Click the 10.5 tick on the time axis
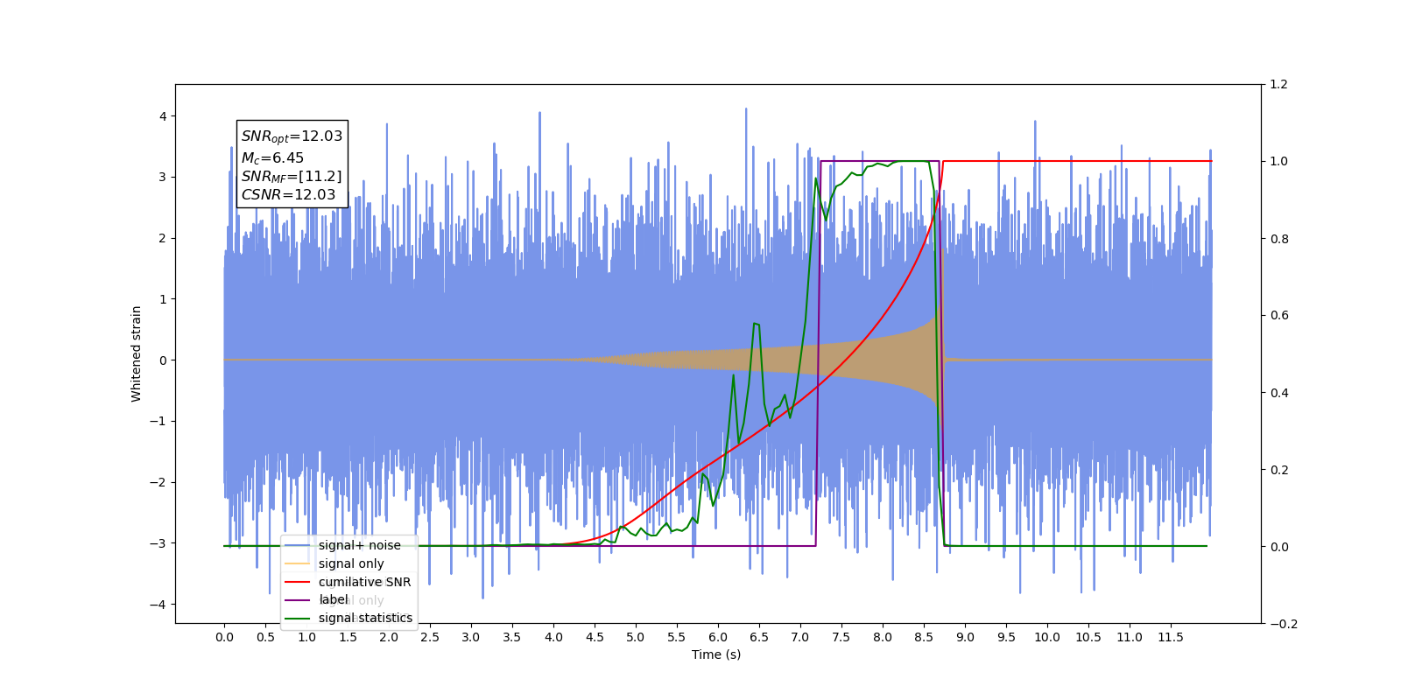This screenshot has width=1401, height=700. click(x=1088, y=637)
